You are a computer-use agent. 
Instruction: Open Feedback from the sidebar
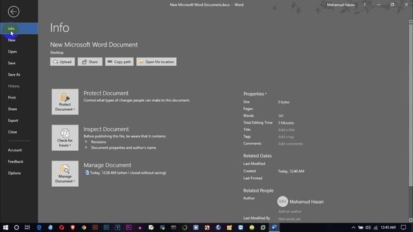click(x=19, y=162)
